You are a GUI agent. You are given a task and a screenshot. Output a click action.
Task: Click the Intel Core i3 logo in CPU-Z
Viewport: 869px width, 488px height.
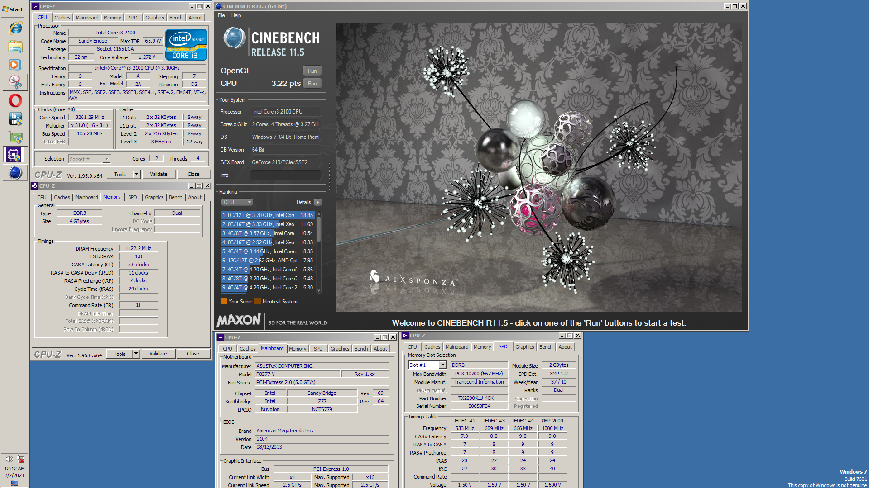pos(186,45)
